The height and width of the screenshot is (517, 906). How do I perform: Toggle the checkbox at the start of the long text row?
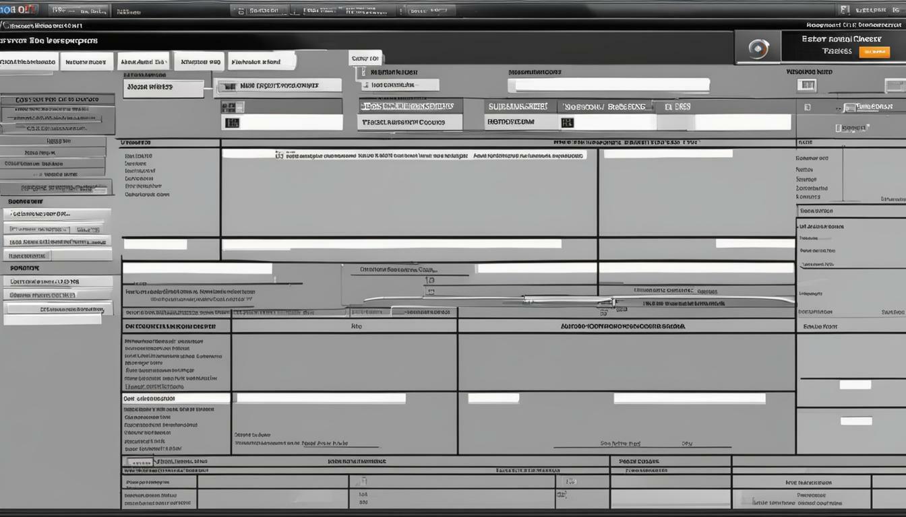pyautogui.click(x=279, y=155)
